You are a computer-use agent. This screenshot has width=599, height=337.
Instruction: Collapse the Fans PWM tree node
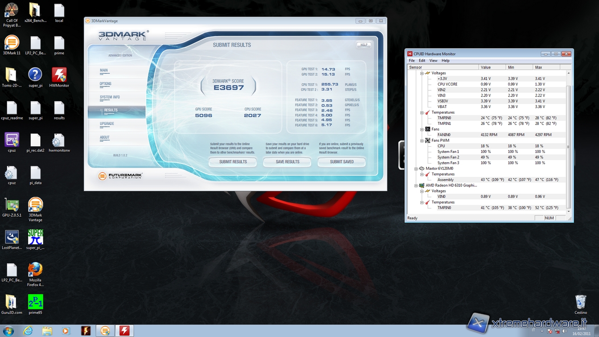point(422,140)
